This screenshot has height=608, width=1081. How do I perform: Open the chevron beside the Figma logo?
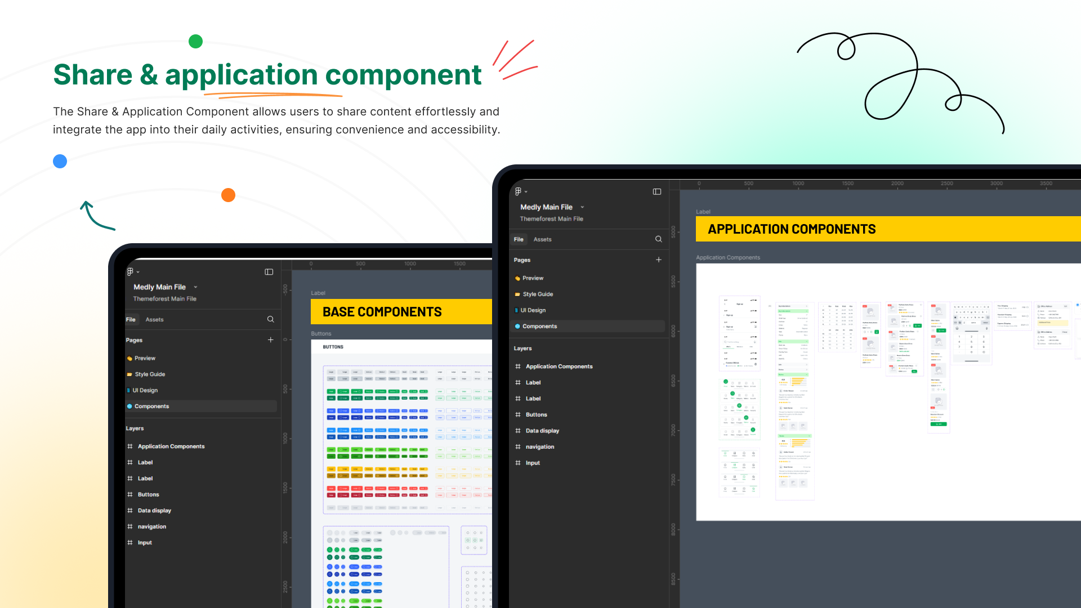139,272
